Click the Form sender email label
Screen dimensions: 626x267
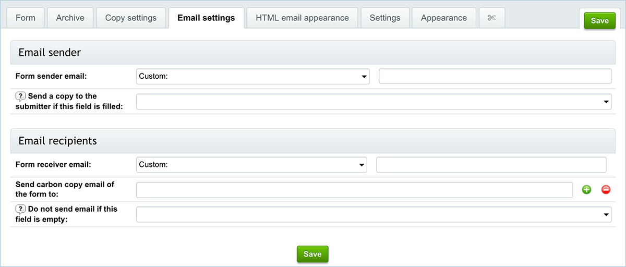pos(51,76)
